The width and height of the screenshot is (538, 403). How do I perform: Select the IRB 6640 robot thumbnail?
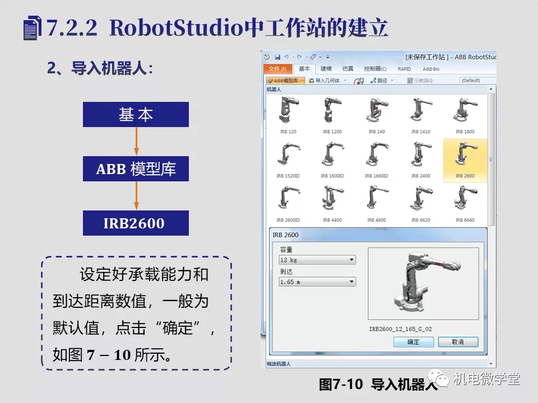(x=465, y=204)
